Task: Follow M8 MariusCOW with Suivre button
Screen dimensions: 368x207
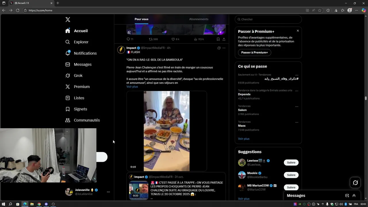Action: coord(291,187)
